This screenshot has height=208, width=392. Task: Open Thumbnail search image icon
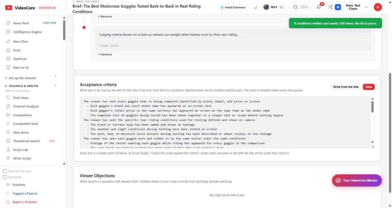pyautogui.click(x=8, y=141)
